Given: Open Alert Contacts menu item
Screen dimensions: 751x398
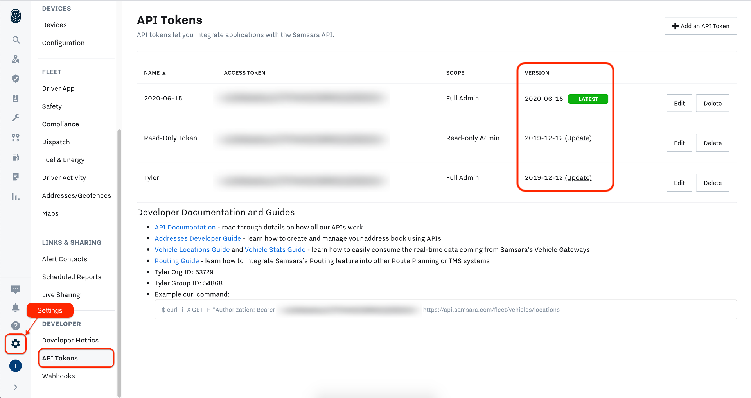Looking at the screenshot, I should 65,259.
